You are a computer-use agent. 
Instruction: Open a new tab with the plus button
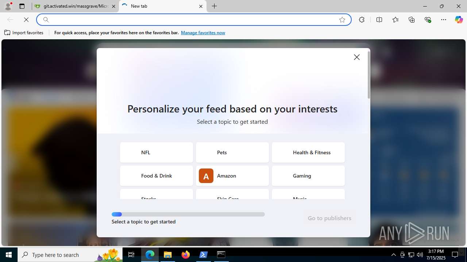[215, 6]
